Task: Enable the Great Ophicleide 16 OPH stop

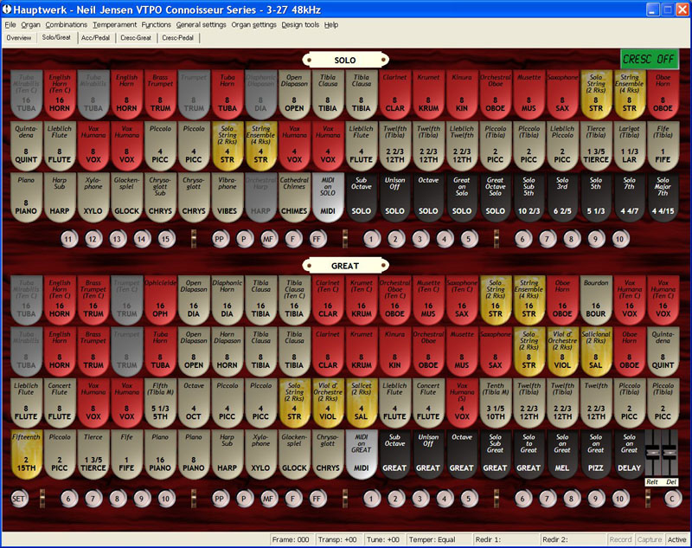Action: [x=160, y=300]
